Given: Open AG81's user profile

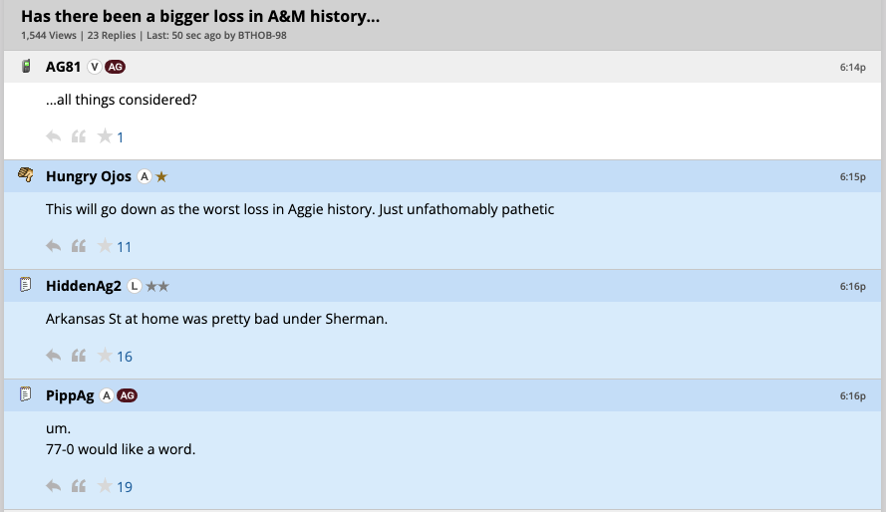Looking at the screenshot, I should coord(64,67).
